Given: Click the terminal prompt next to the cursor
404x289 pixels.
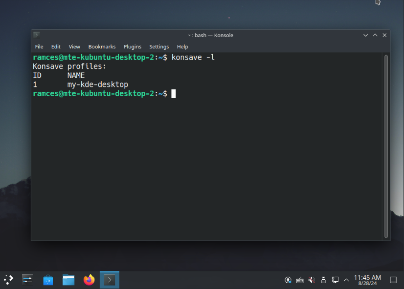Looking at the screenshot, I should pos(169,93).
